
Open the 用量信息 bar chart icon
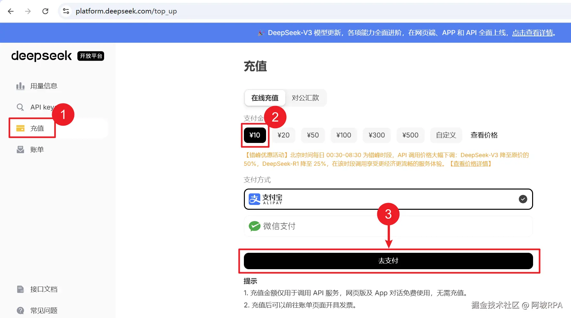coord(20,86)
